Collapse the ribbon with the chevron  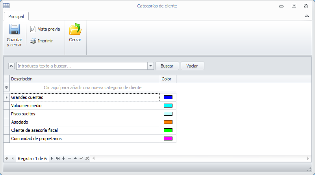[x=307, y=16]
